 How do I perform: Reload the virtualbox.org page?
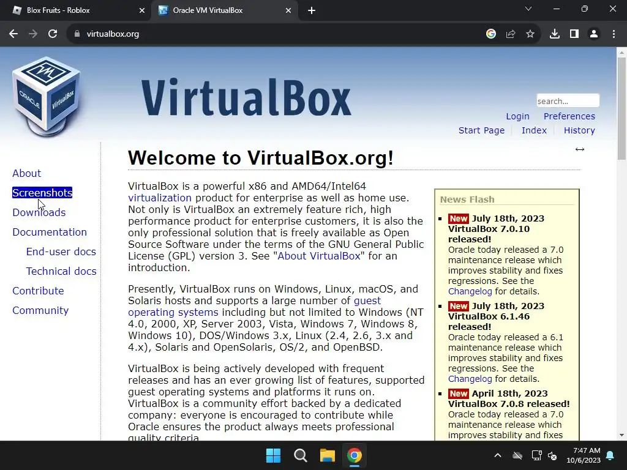pyautogui.click(x=53, y=34)
